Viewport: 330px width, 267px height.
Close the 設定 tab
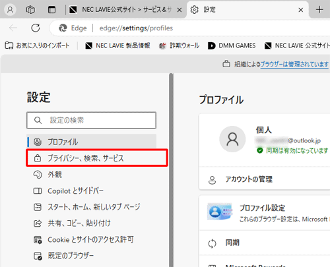click(301, 10)
